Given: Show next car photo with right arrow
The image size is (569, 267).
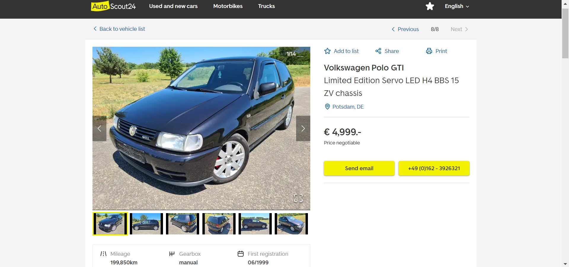Looking at the screenshot, I should pos(303,128).
